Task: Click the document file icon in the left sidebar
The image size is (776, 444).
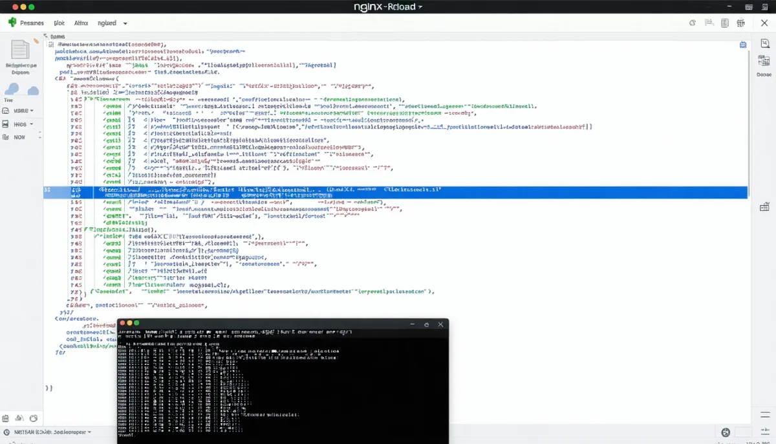Action: coord(21,50)
